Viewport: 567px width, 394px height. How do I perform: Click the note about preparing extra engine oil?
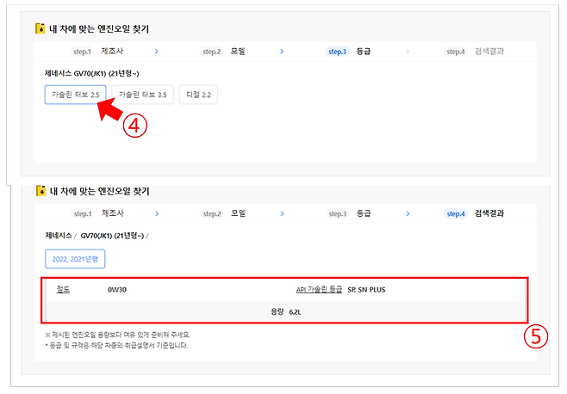(x=117, y=335)
